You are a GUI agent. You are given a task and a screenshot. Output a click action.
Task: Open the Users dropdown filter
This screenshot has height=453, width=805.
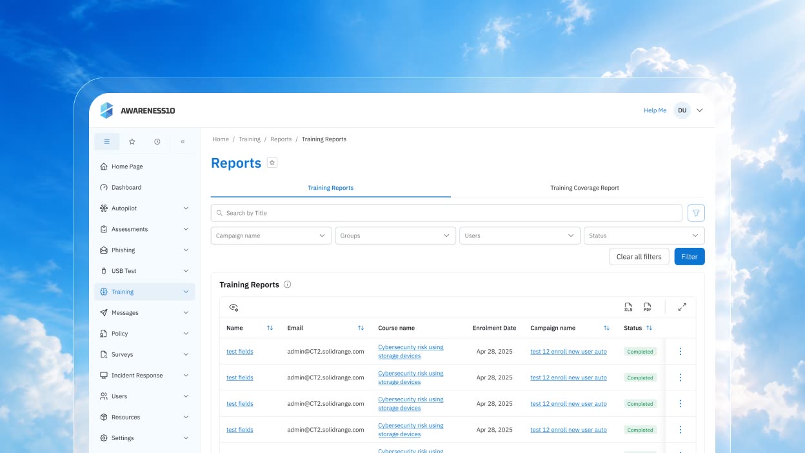[x=520, y=236]
